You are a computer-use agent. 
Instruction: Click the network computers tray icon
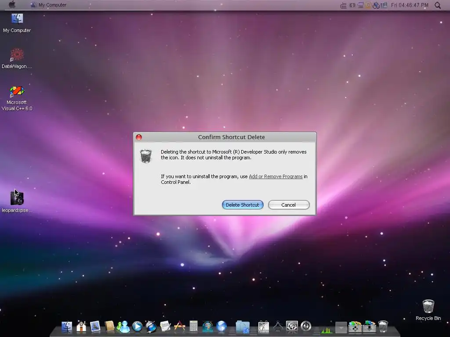(x=376, y=5)
